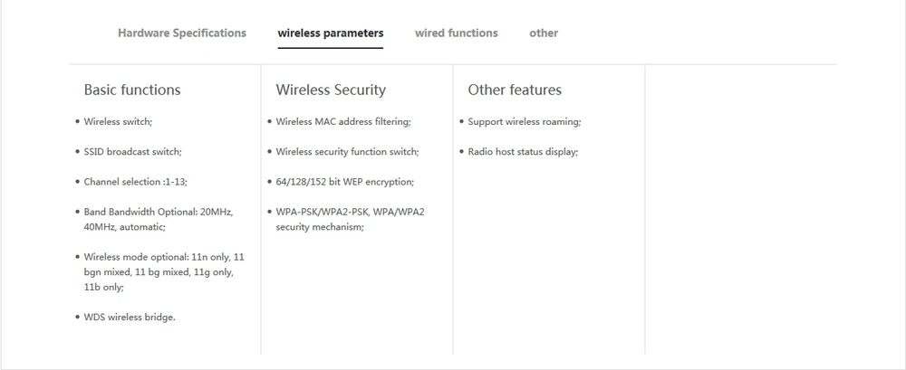Click the Wireless Security heading
This screenshot has height=370, width=906.
click(331, 90)
